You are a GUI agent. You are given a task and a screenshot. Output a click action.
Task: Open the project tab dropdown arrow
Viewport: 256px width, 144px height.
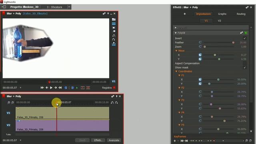pyautogui.click(x=69, y=7)
